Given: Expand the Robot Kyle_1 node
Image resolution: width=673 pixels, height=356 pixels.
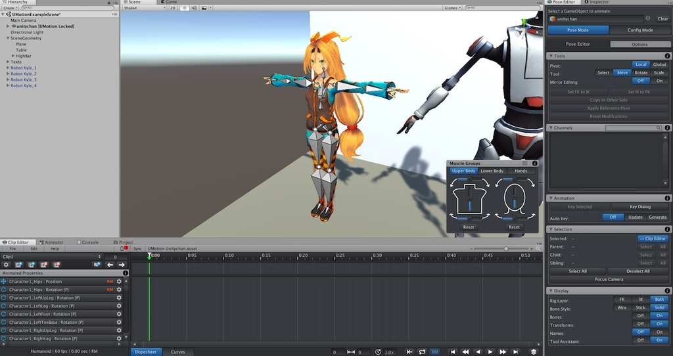Looking at the screenshot, I should click(x=8, y=68).
